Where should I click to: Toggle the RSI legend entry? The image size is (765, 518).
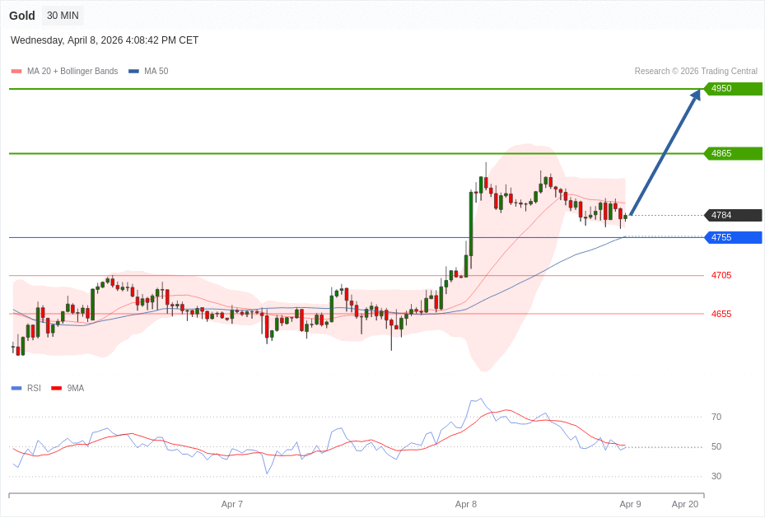(x=33, y=388)
